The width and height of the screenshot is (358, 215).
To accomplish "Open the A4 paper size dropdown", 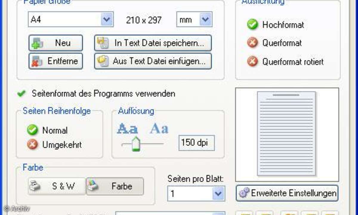I will tap(71, 20).
